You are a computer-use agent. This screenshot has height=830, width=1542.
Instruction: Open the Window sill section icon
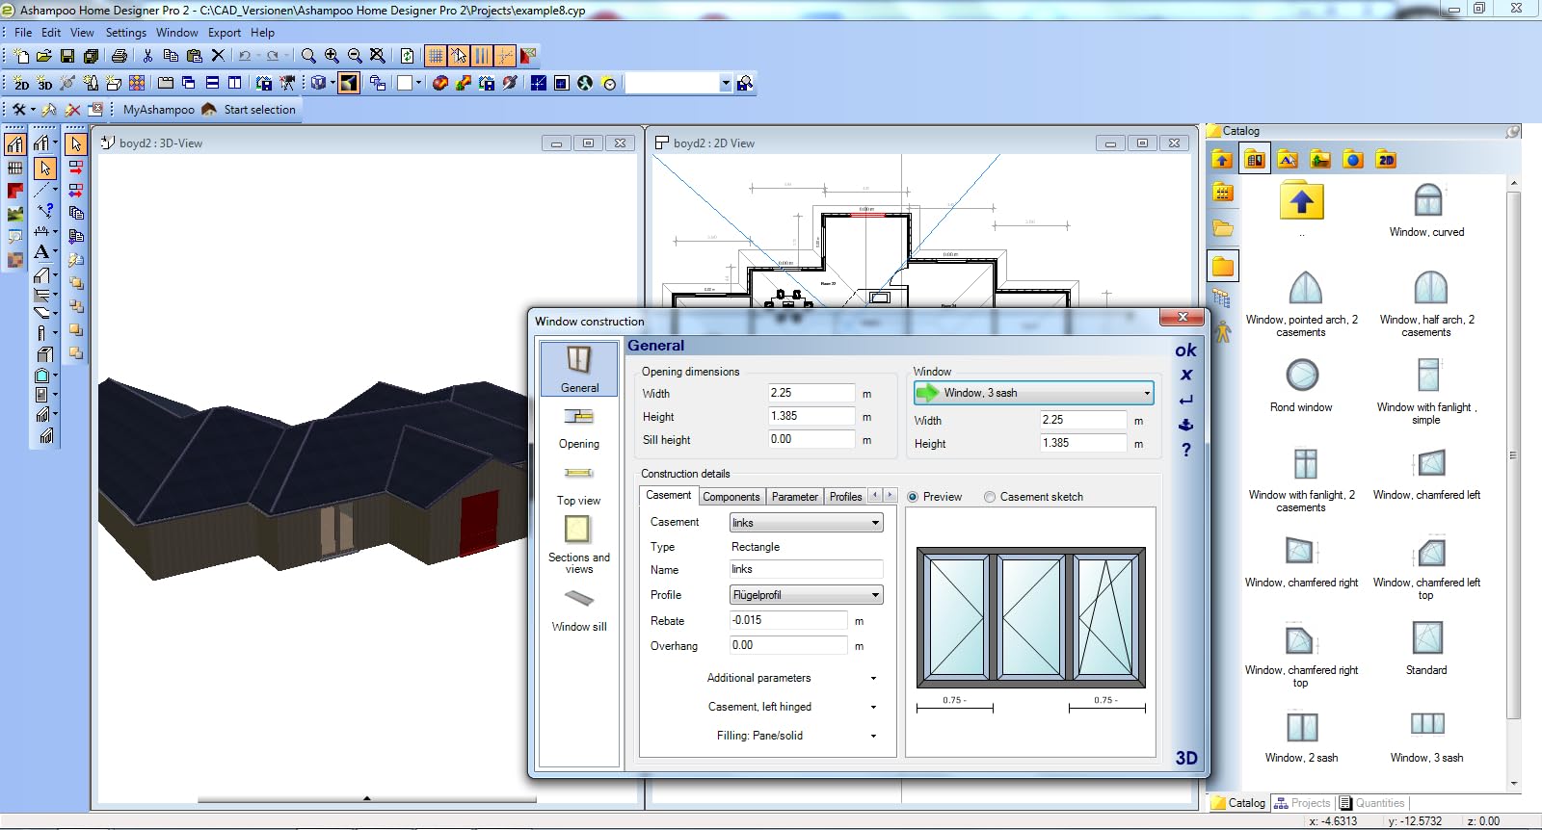579,599
